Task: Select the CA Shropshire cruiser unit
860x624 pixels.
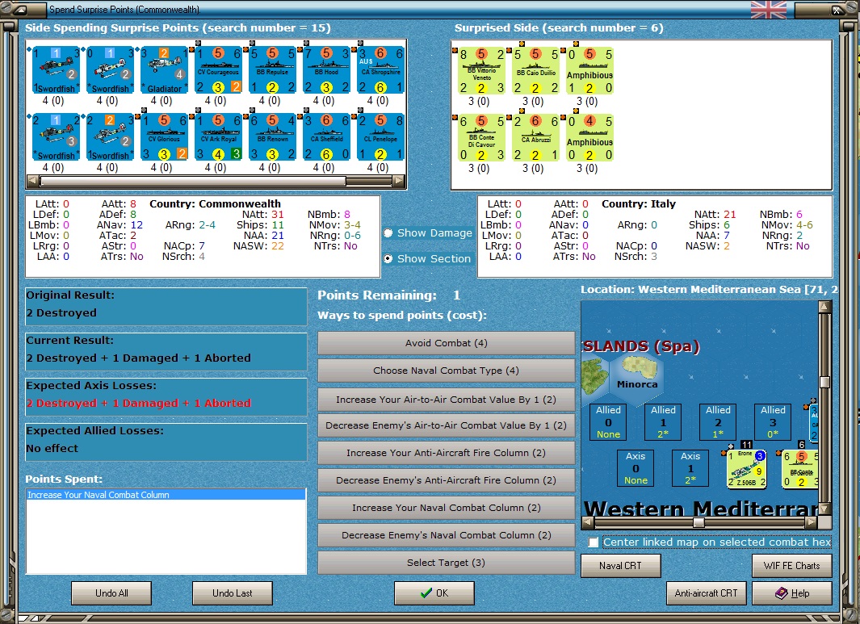Action: 380,70
